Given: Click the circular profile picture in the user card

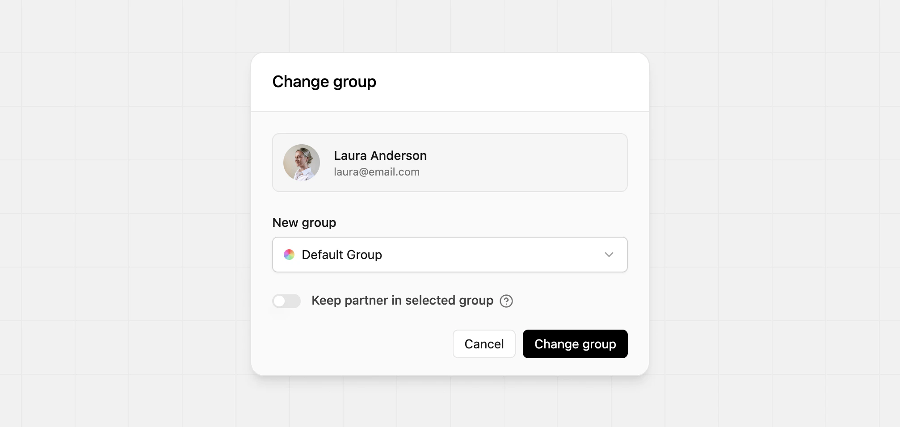Looking at the screenshot, I should click(301, 163).
